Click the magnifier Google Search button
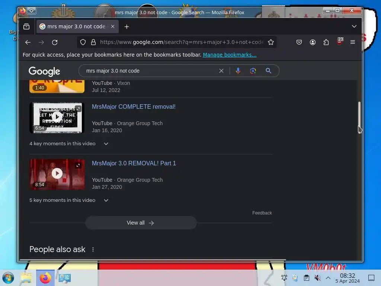The image size is (381, 286). [268, 71]
